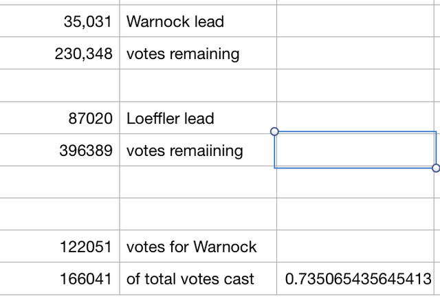The width and height of the screenshot is (440, 299).
Task: Click the "votes remaining" text cell
Action: [x=198, y=54]
